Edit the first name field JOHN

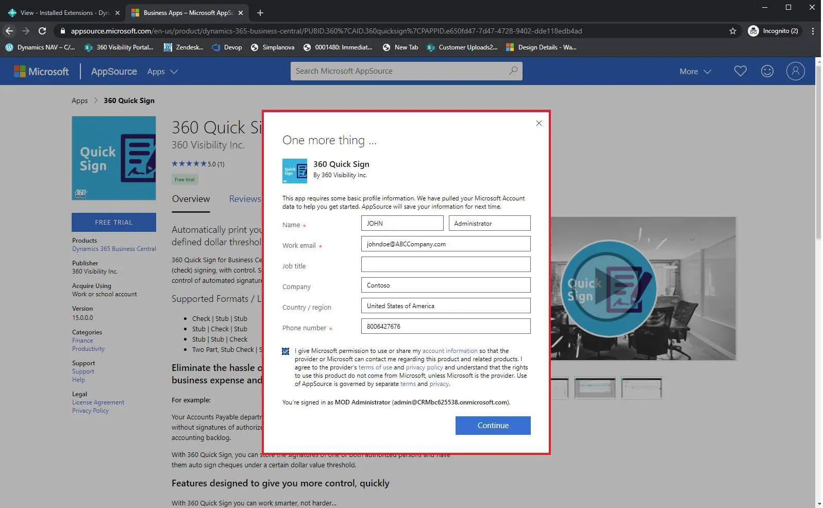click(402, 223)
